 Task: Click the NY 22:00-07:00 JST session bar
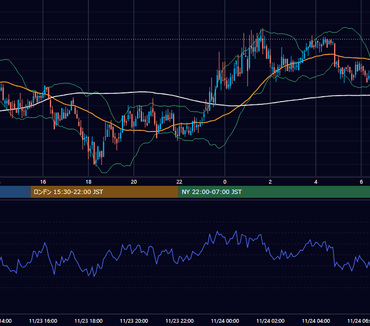pos(274,192)
